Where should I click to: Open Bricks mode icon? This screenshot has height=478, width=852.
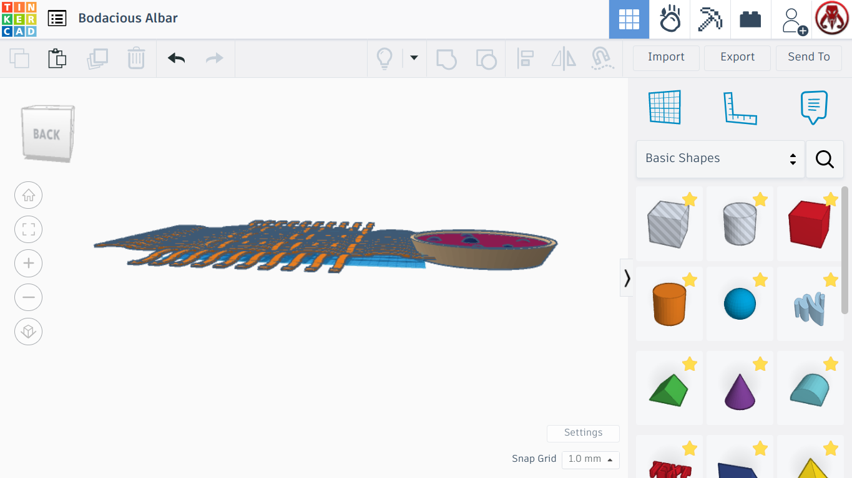pos(750,19)
